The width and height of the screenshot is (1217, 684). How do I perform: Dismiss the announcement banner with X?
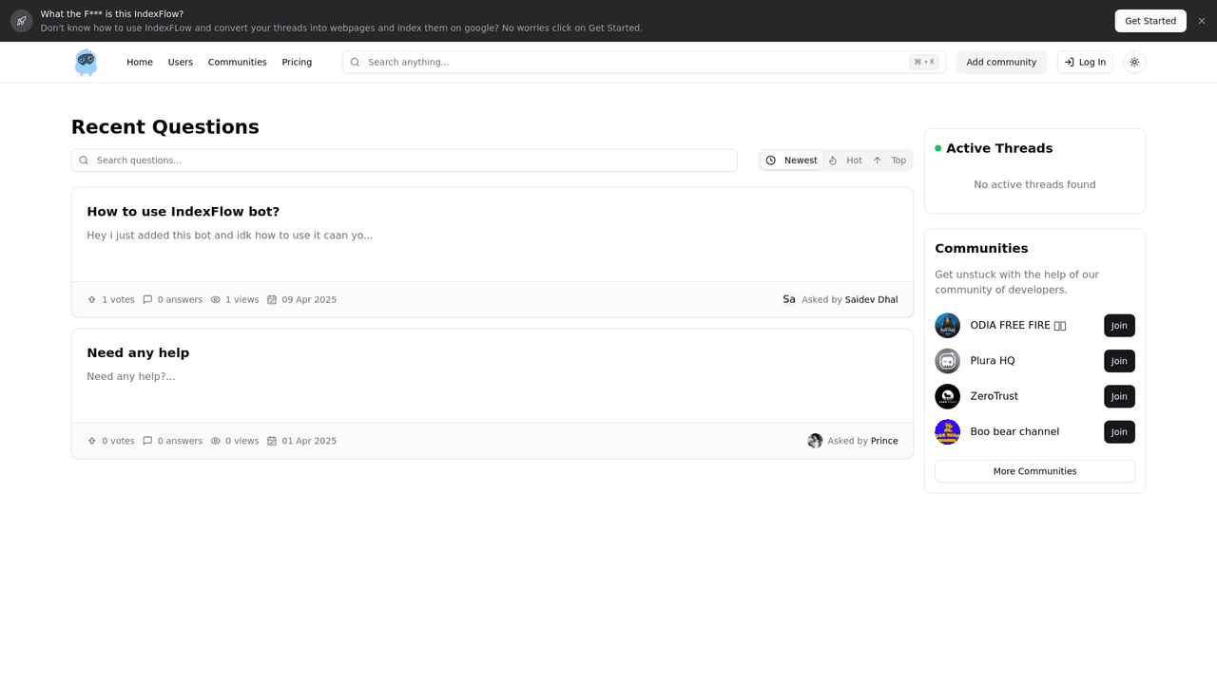click(1201, 21)
